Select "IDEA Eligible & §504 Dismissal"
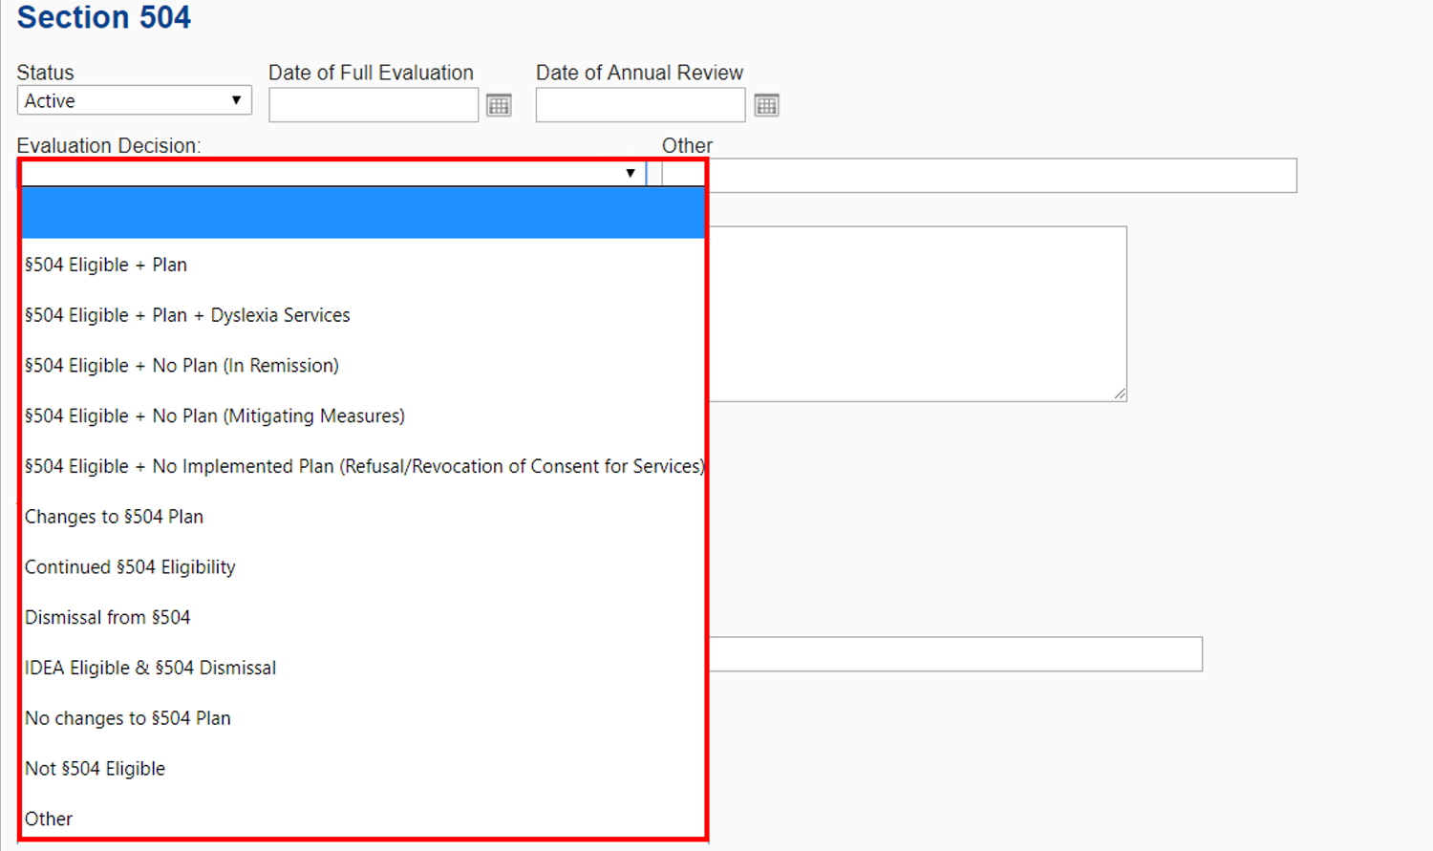Screen dimensions: 1433x851 (x=150, y=669)
